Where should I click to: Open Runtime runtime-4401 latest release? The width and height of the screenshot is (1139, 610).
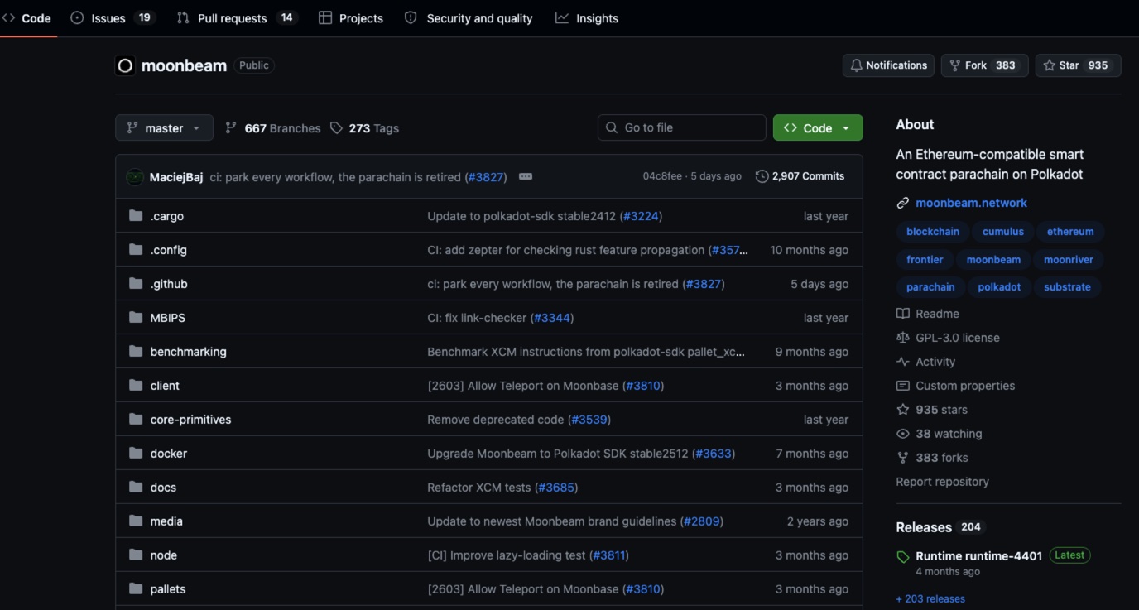(978, 556)
